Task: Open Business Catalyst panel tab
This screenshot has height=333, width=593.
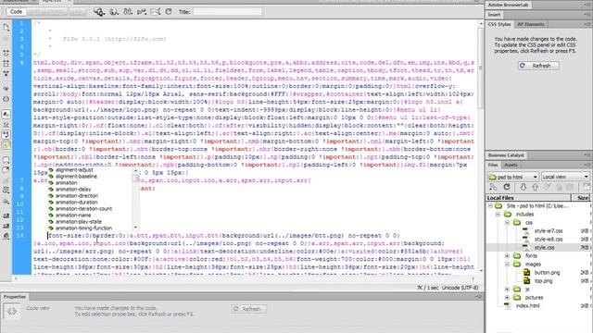Action: [x=506, y=155]
